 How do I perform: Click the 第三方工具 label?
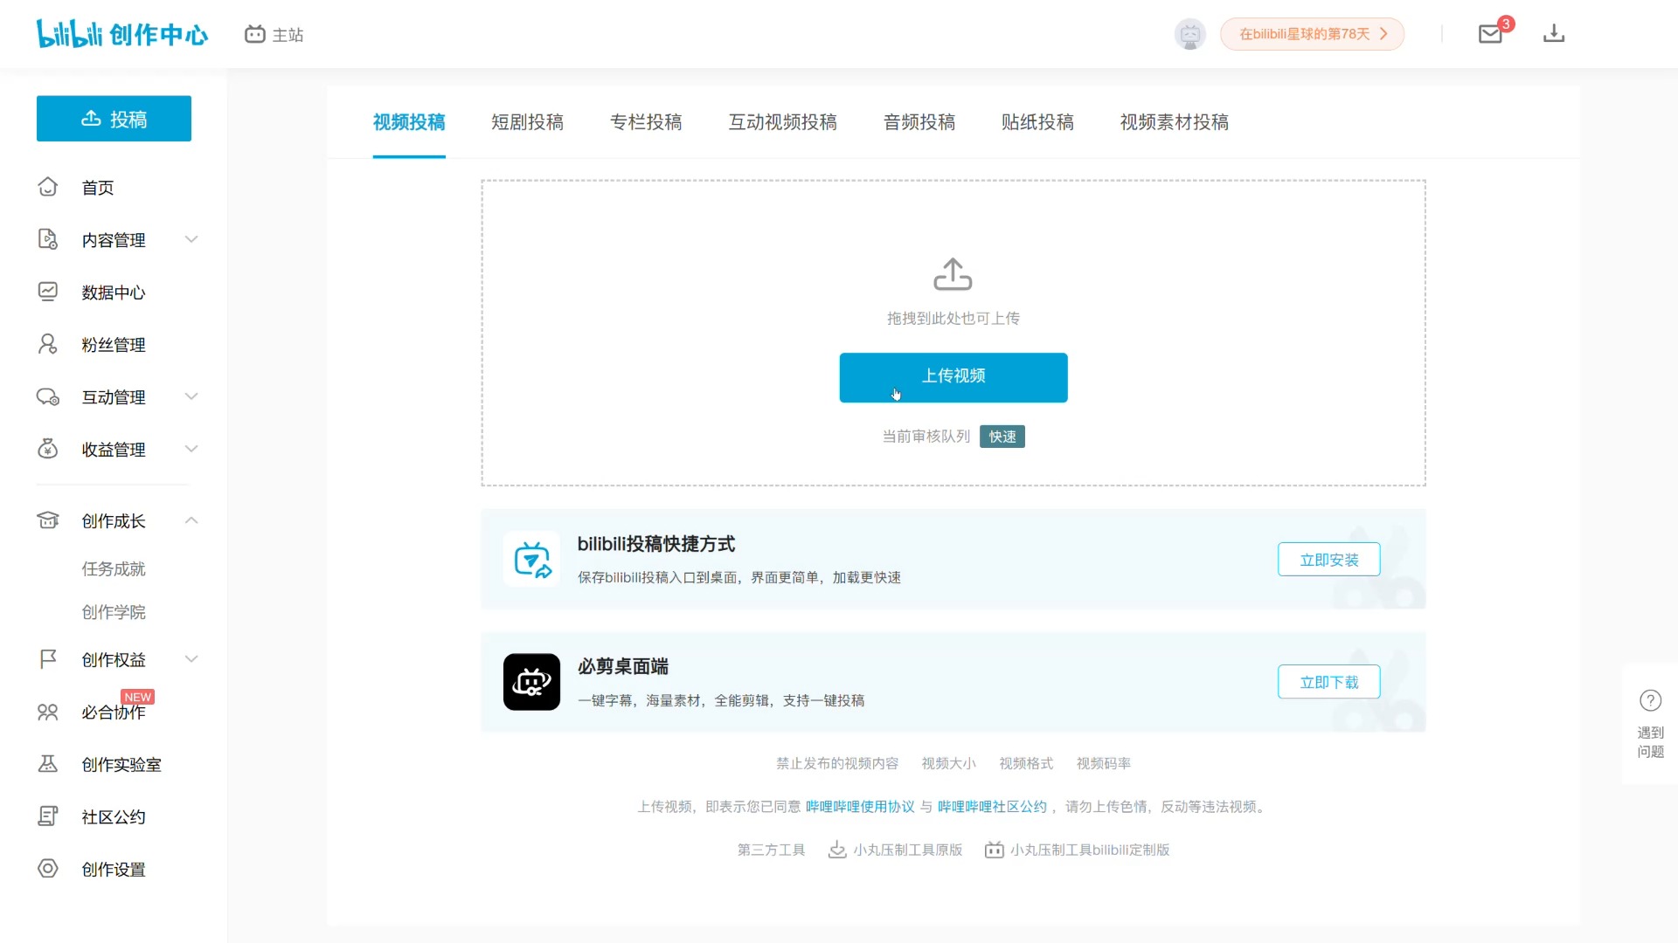click(771, 850)
